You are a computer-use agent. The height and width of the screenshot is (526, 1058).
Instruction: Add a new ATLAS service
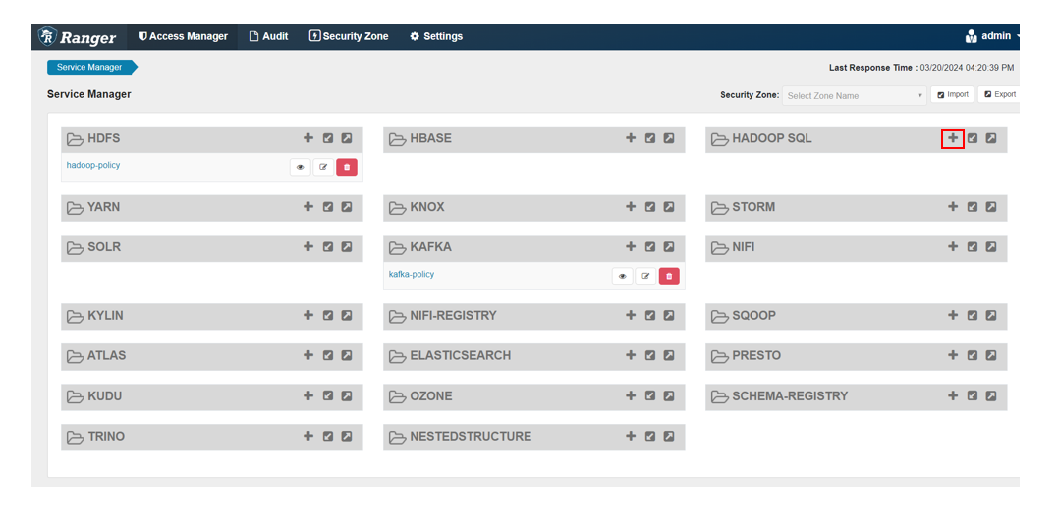[x=308, y=355]
